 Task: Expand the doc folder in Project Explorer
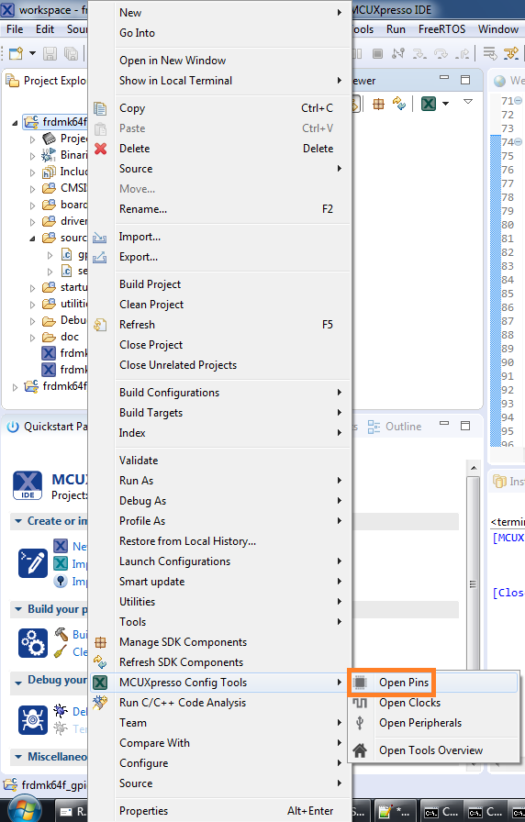(x=32, y=337)
